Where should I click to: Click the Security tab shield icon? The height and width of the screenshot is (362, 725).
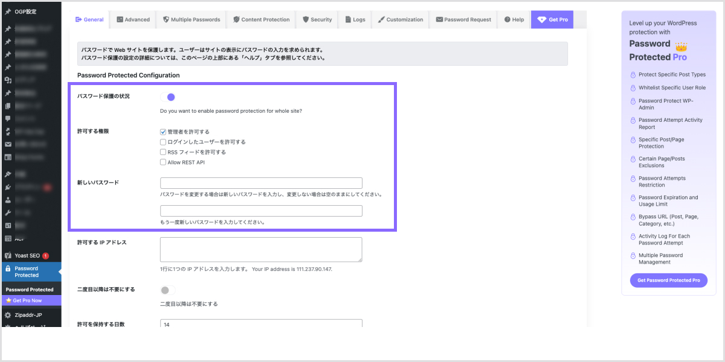304,19
